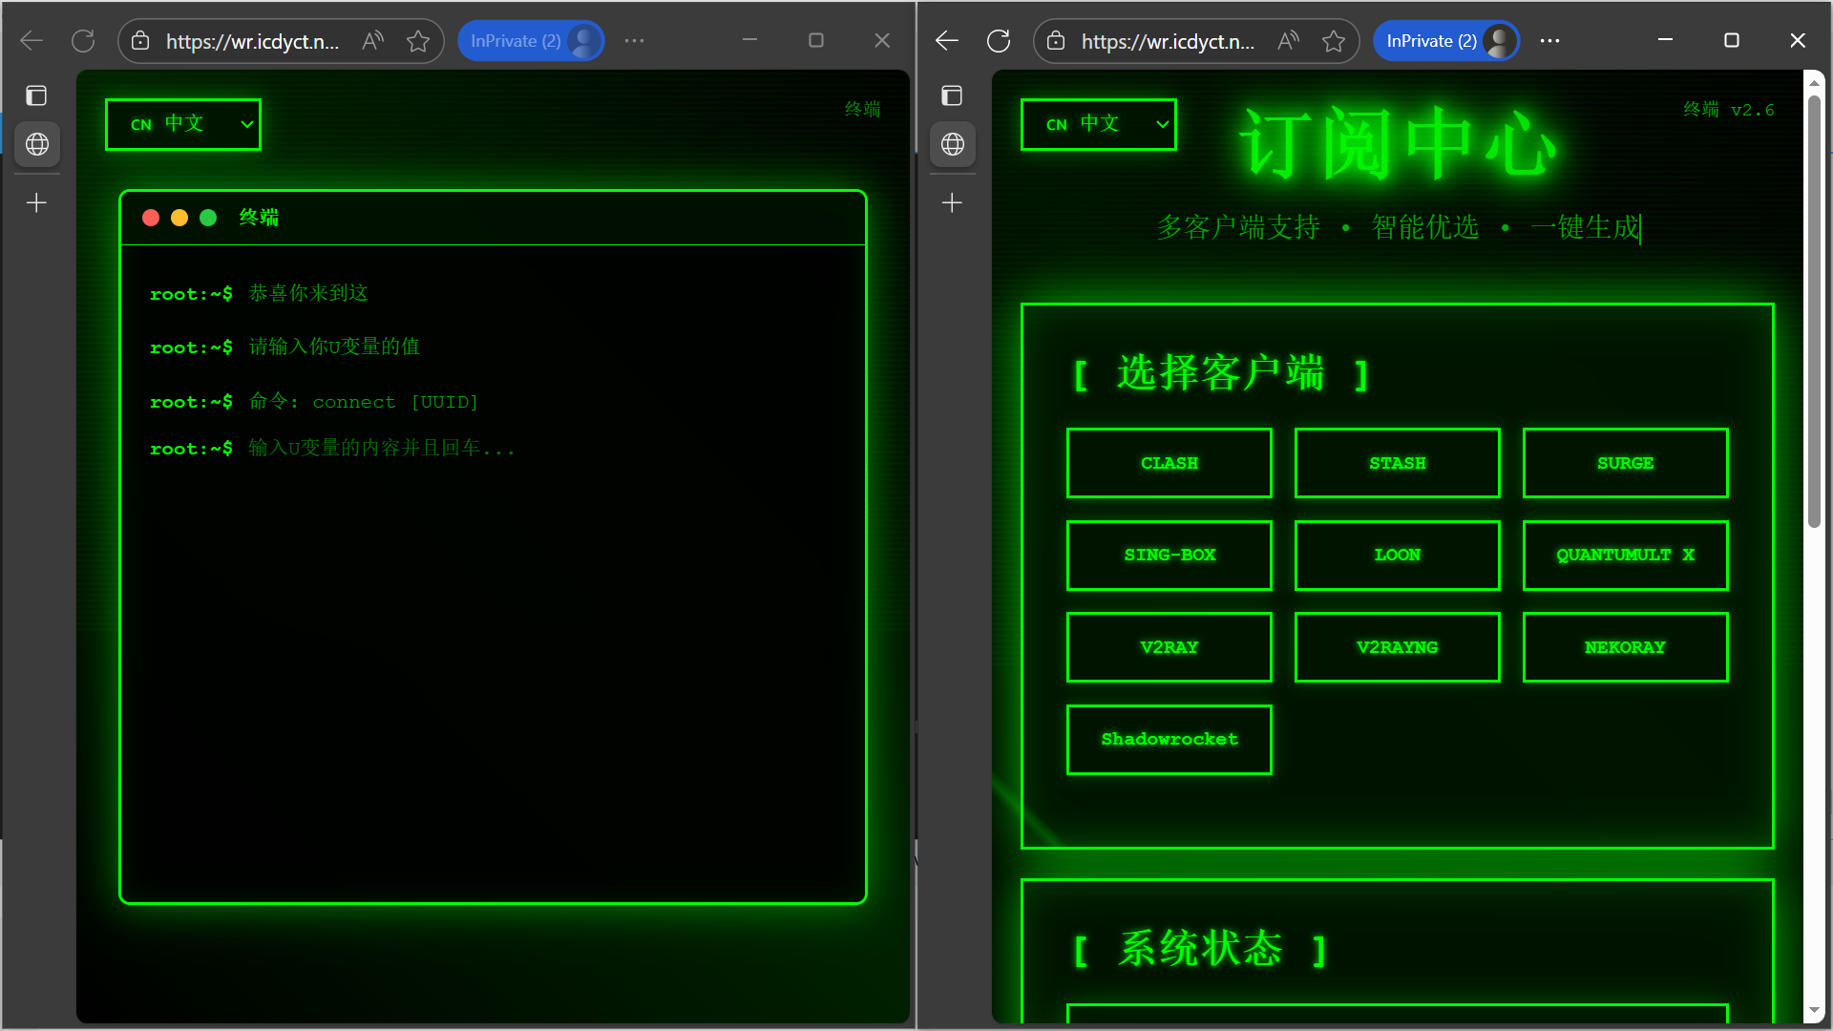Select the globe tab in left sidebar
The image size is (1833, 1031).
coord(37,144)
